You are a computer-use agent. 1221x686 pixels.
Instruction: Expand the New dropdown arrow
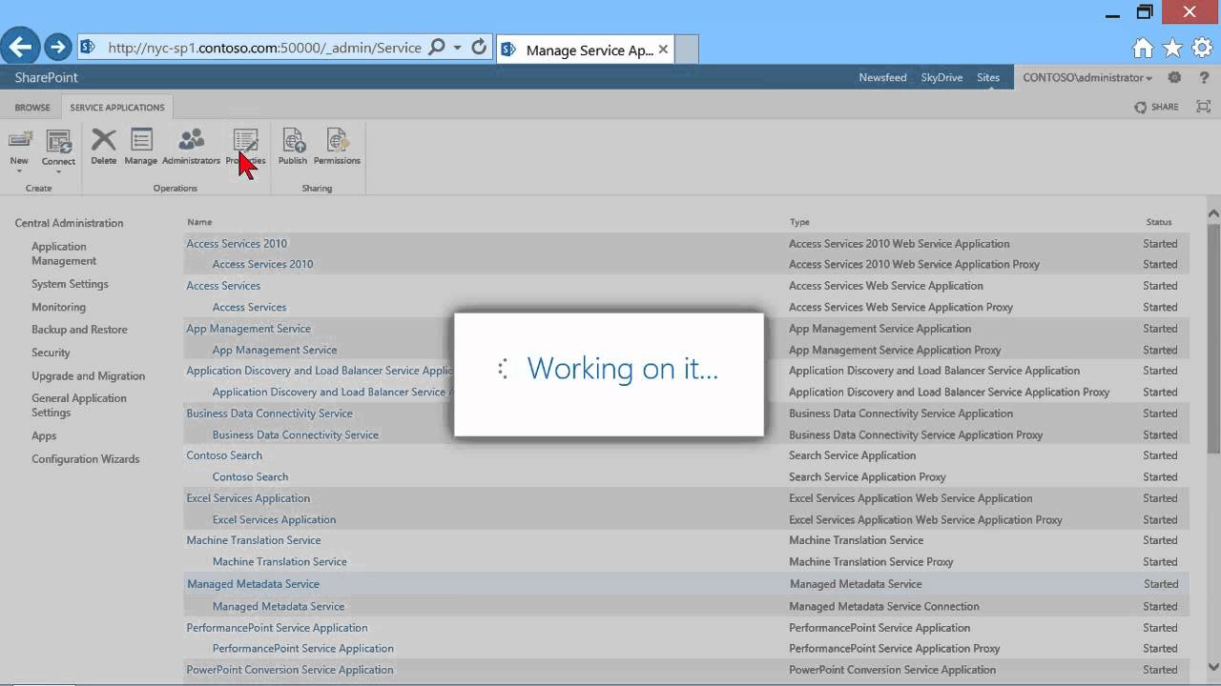(19, 171)
